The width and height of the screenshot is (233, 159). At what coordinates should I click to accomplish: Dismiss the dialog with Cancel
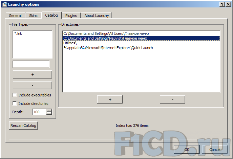[x=215, y=150]
